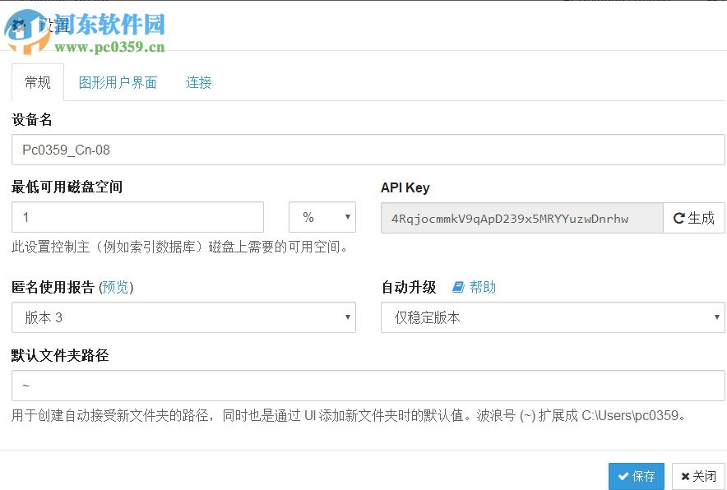Viewport: 727px width, 490px height.
Task: Expand the 仅稳定版本 upgrade dropdown
Action: (553, 317)
